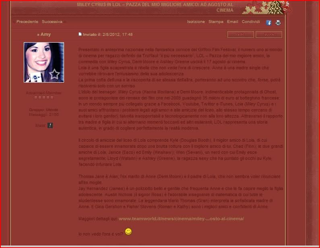Click the yellow smiley emoticon
Viewport: 320px width, 248px height.
128,231
